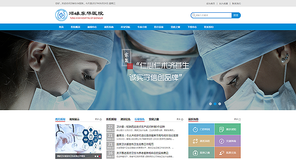The image size is (296, 160).
Task: Select the first banner carousel dot
Action: tap(210, 104)
